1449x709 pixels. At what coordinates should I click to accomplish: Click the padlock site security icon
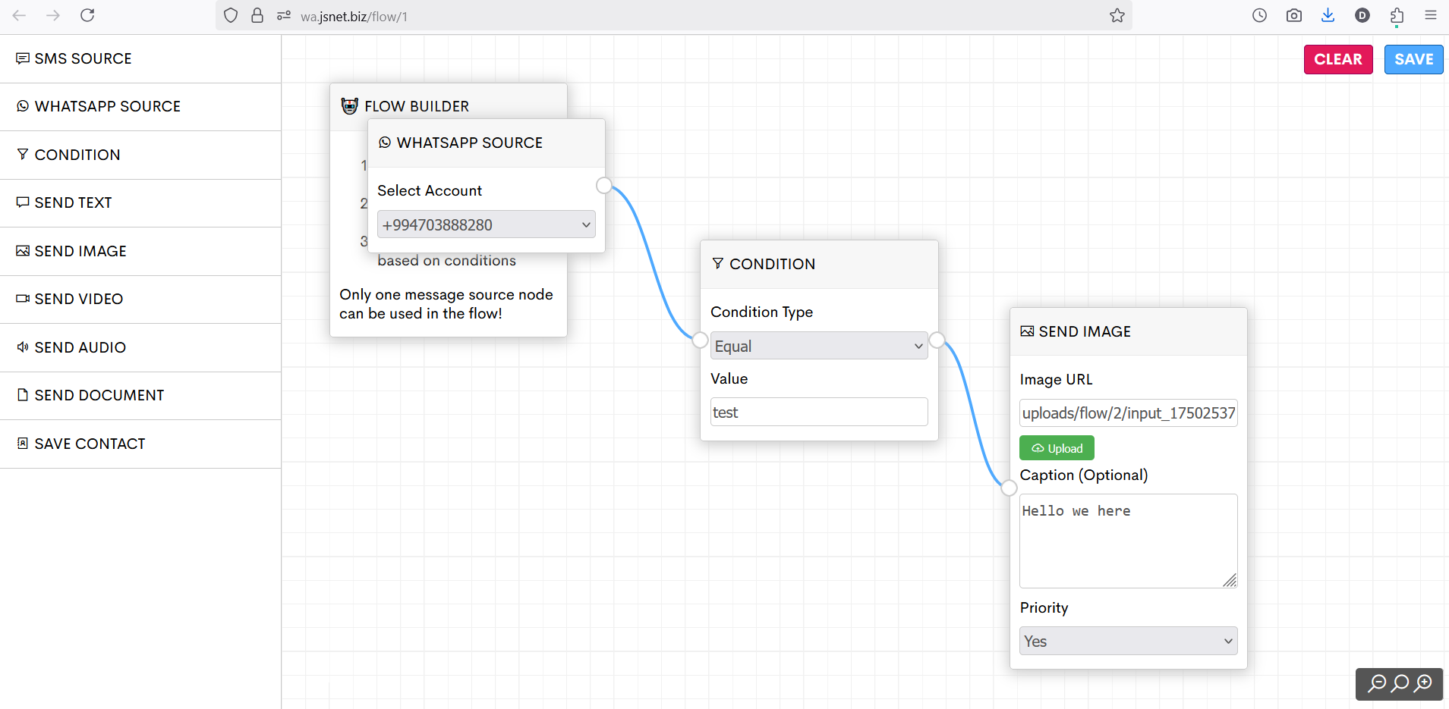coord(257,15)
